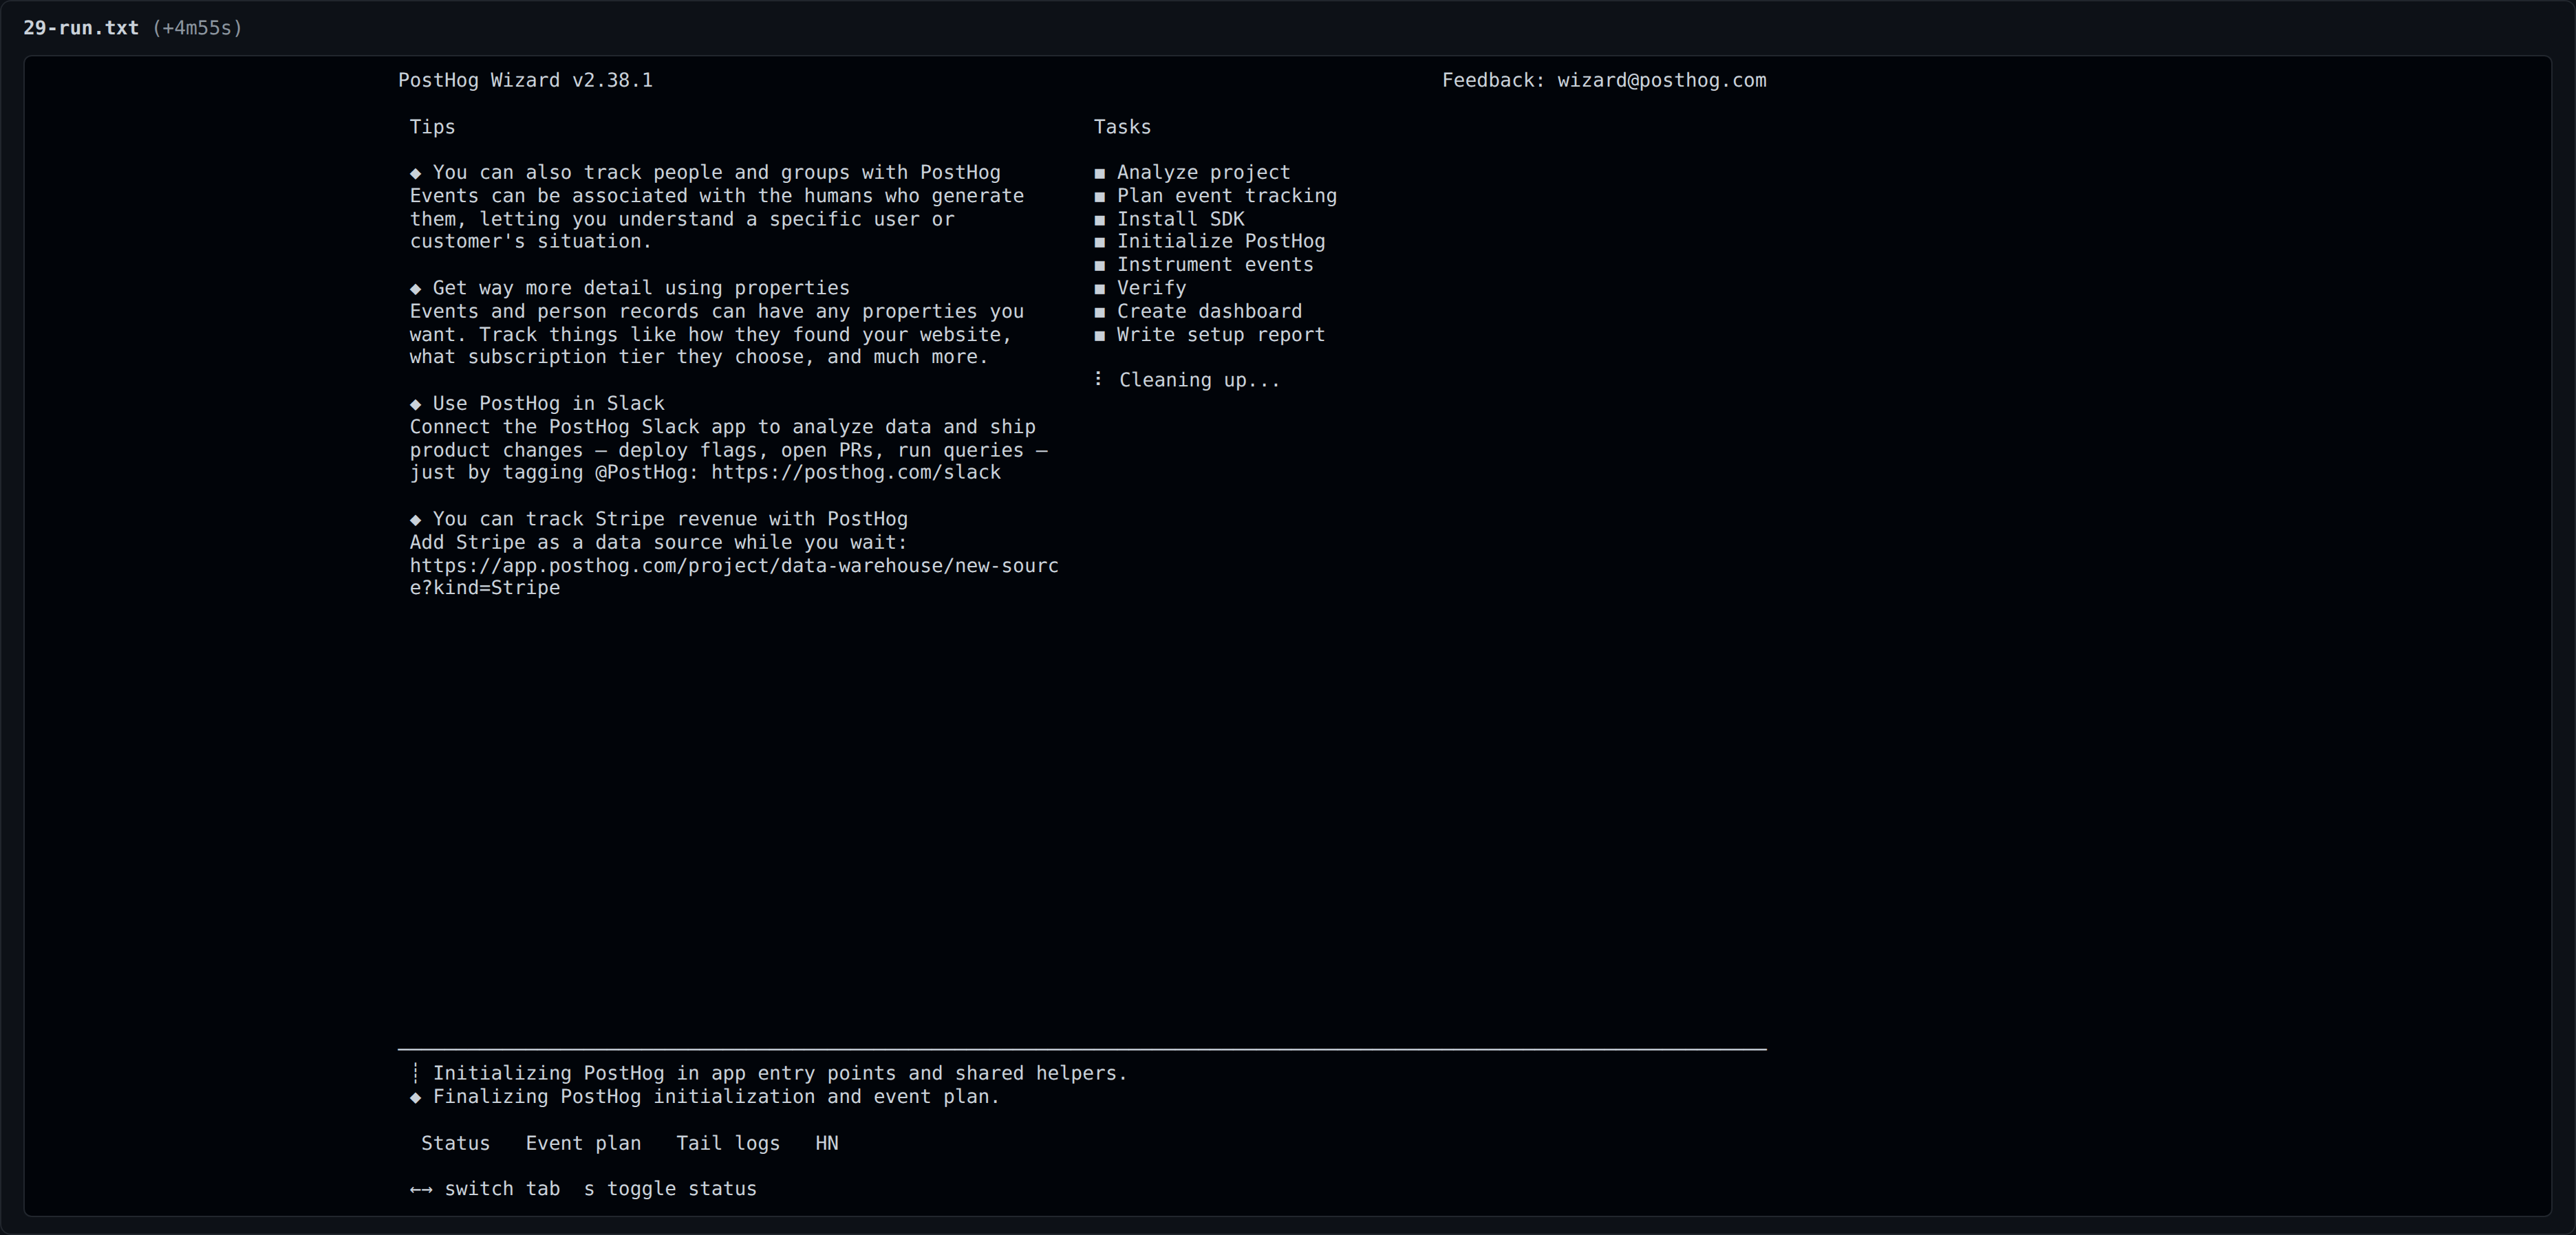Click the Cleaning up spinner icon
Viewport: 2576px width, 1235px height.
(x=1098, y=379)
